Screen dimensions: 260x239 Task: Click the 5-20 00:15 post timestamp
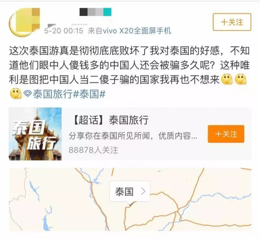63,31
